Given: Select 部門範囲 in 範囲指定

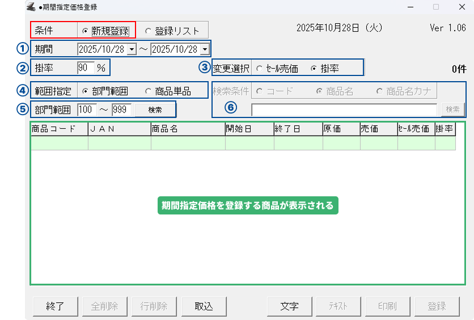Looking at the screenshot, I should tap(86, 91).
